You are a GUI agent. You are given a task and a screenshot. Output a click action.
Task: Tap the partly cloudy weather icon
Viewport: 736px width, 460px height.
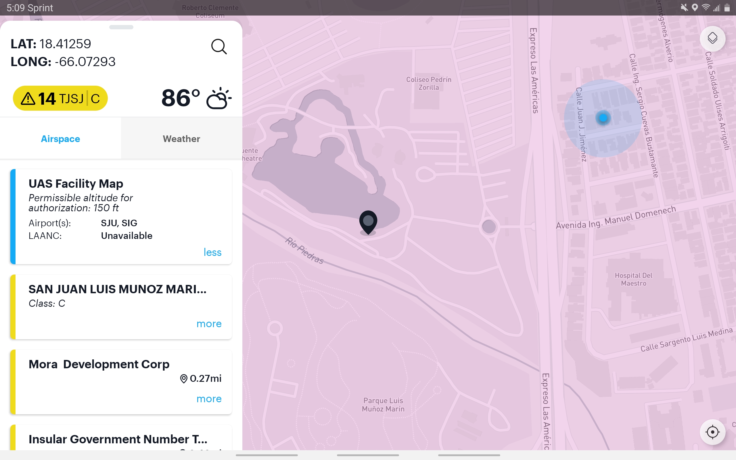tap(219, 98)
